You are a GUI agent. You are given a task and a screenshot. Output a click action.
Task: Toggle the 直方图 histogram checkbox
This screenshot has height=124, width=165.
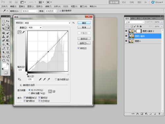24,101
